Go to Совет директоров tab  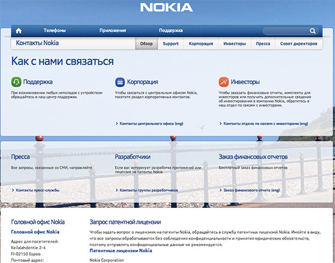point(299,44)
